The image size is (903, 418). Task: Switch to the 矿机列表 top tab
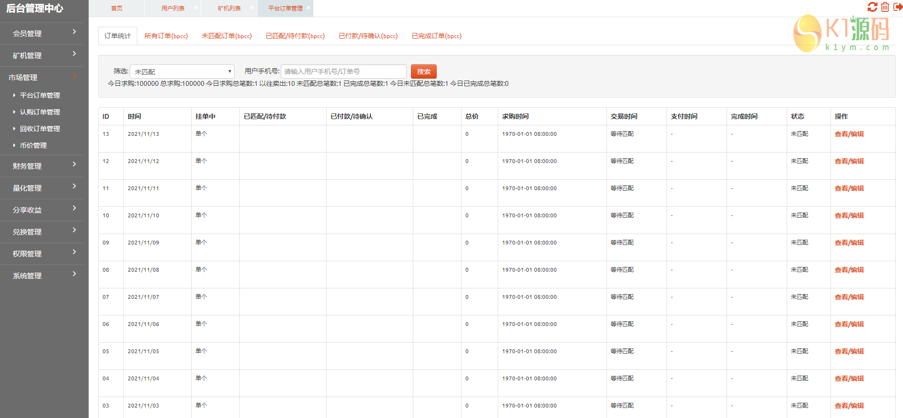tap(229, 8)
